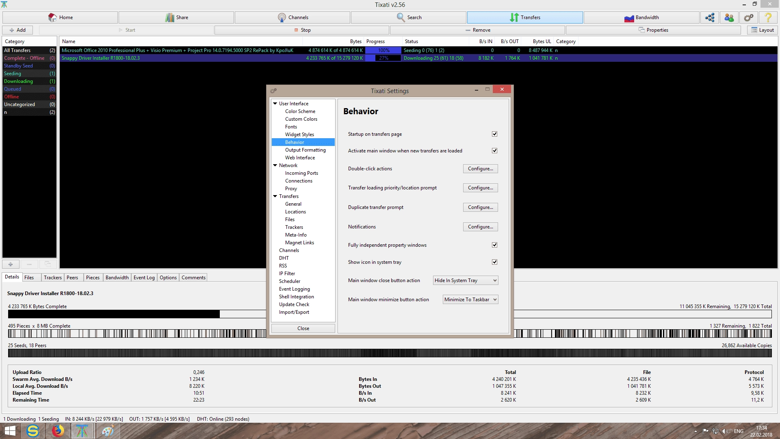Open settings via the gears icon
The width and height of the screenshot is (780, 439).
tap(749, 17)
